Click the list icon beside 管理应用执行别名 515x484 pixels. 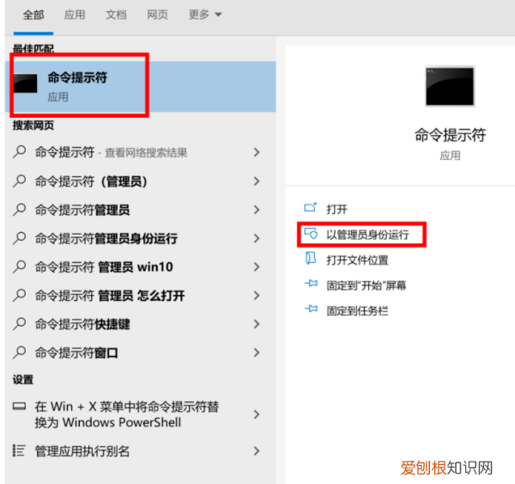[x=19, y=450]
